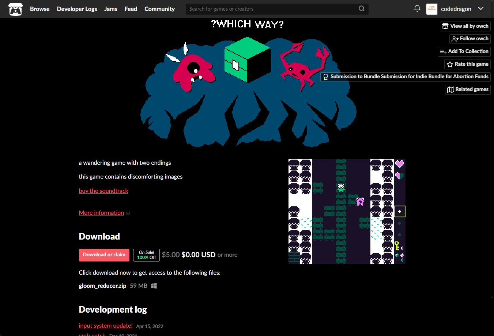This screenshot has height=336, width=494.
Task: Follow owch
Action: (470, 39)
